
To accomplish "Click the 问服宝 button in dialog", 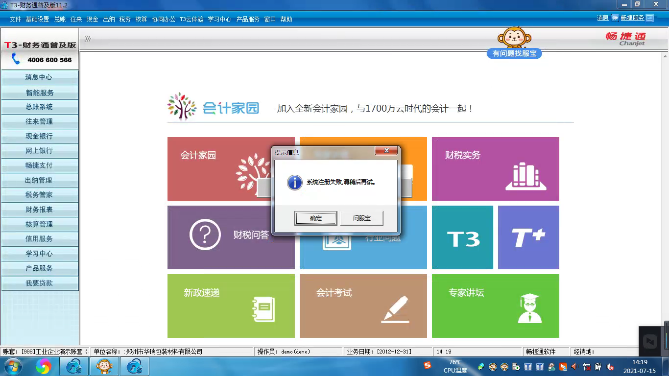I will pyautogui.click(x=362, y=218).
